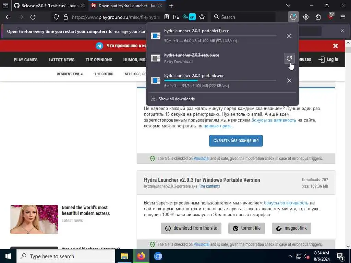Open a new tab with plus
This screenshot has width=351, height=263.
tap(171, 6)
